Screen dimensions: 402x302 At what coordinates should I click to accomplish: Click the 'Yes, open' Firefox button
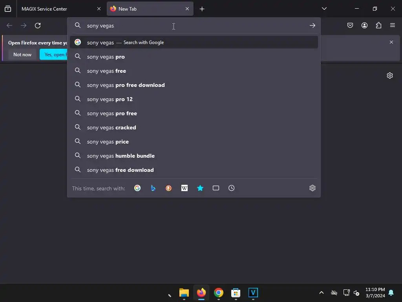click(x=53, y=54)
